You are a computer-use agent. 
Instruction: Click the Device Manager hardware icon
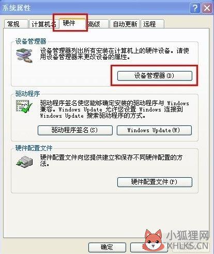(x=24, y=55)
